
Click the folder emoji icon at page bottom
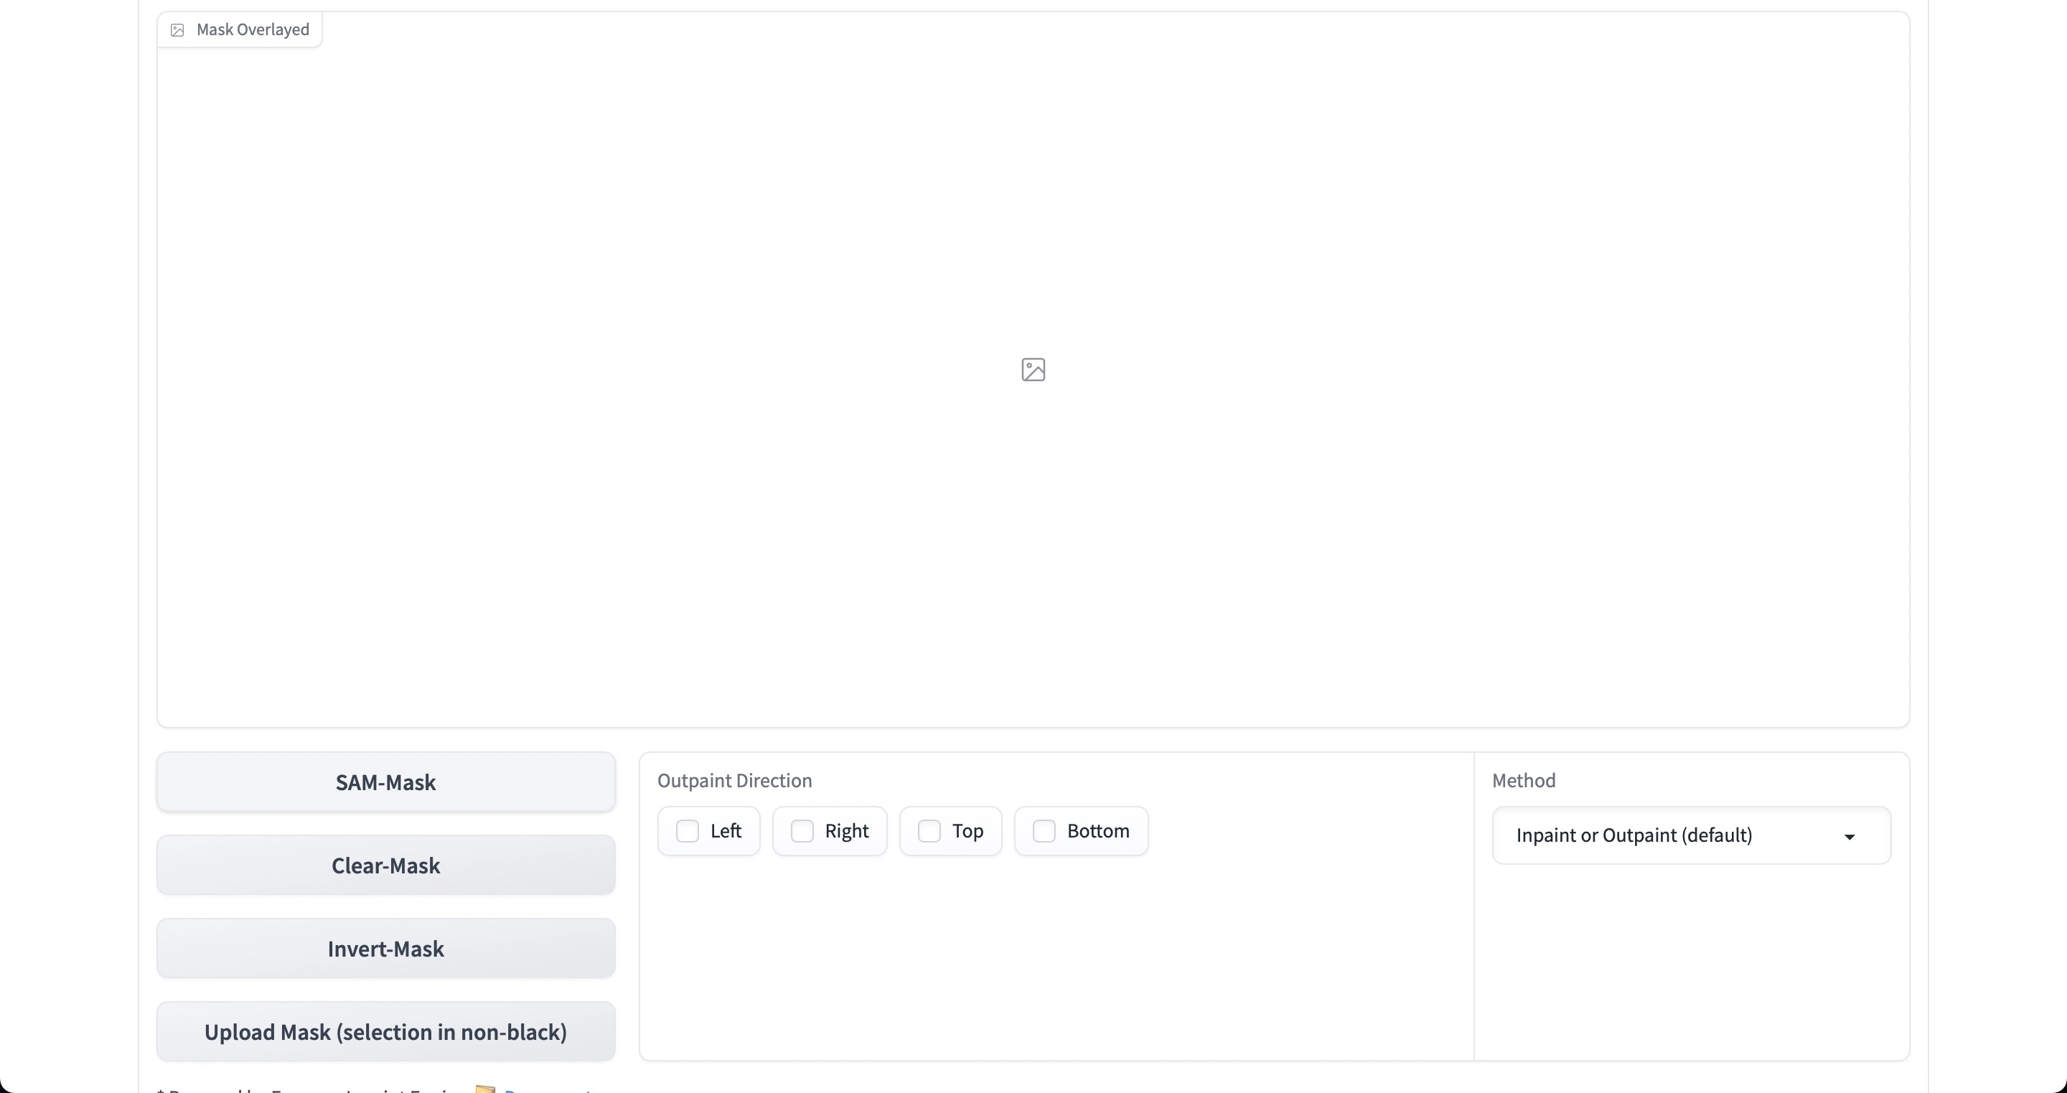click(484, 1089)
